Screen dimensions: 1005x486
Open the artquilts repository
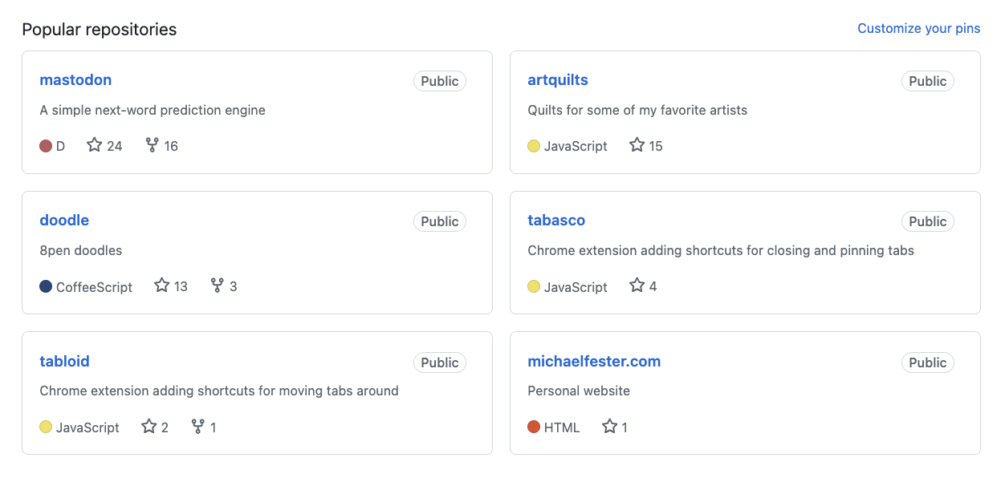(558, 79)
